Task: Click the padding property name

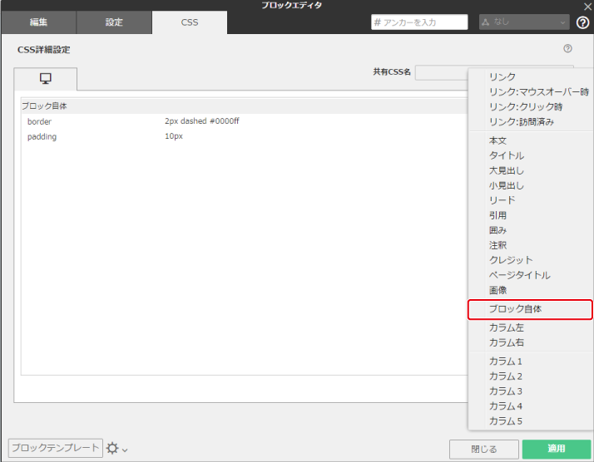Action: coord(42,136)
